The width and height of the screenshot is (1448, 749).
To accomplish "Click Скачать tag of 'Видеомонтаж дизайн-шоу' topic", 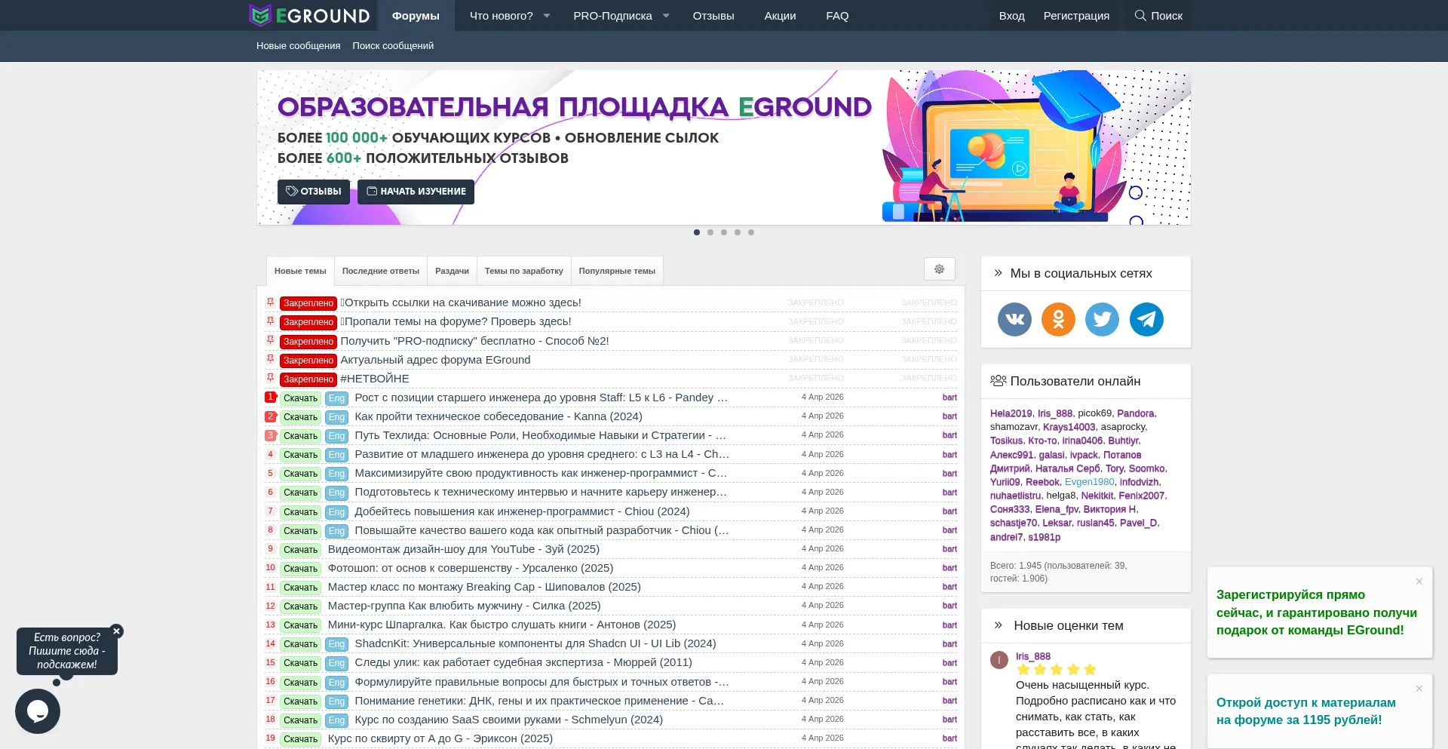I will [x=300, y=550].
